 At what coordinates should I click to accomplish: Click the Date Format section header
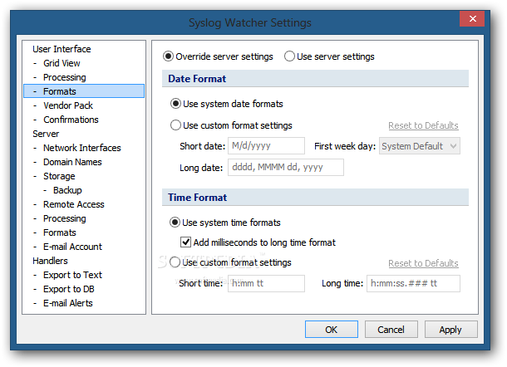click(x=315, y=79)
